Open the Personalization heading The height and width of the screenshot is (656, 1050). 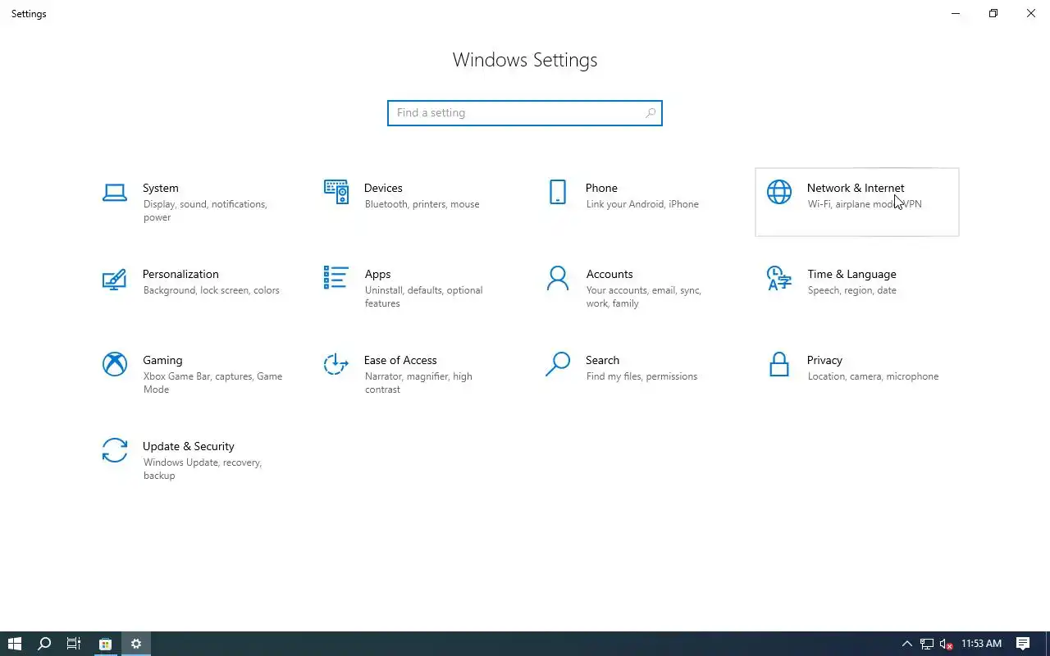tap(180, 274)
